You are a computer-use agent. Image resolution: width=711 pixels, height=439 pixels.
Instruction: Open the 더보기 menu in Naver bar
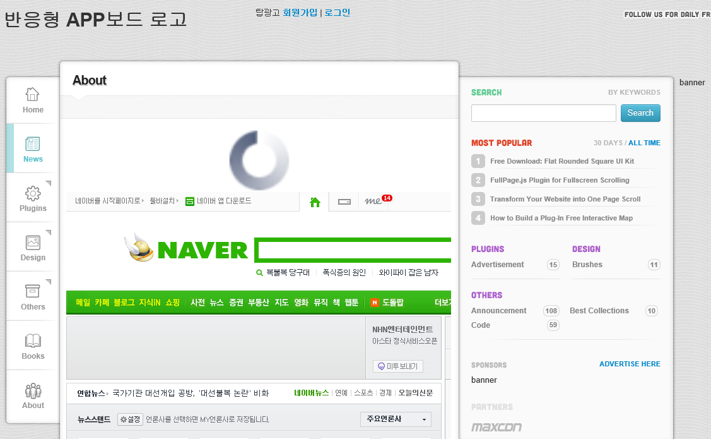(x=443, y=303)
